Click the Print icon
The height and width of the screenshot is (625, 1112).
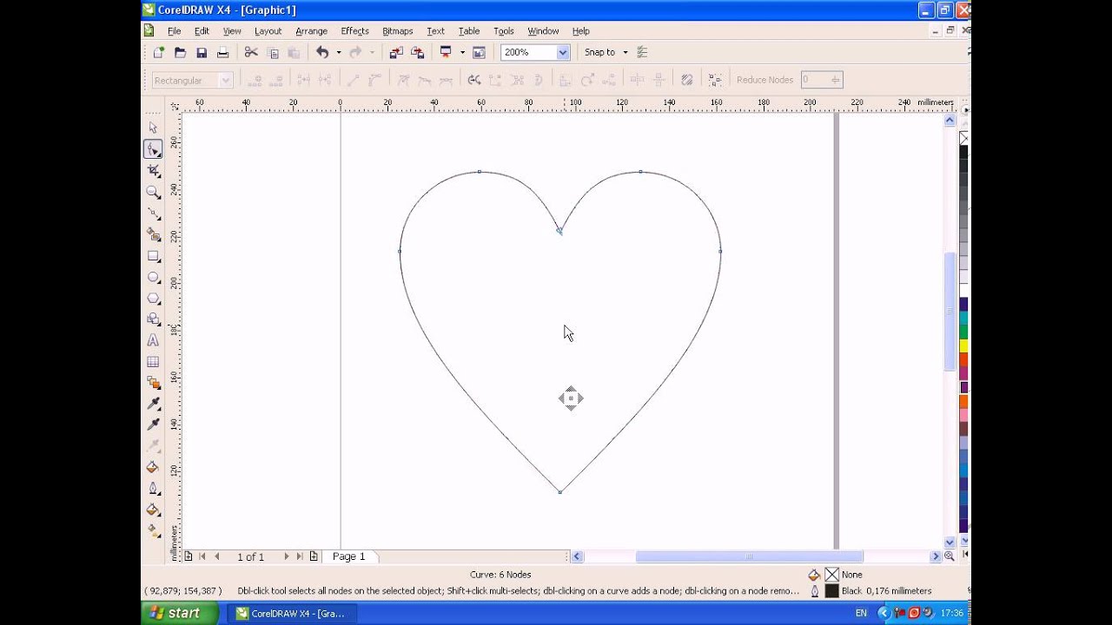[222, 52]
